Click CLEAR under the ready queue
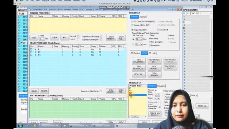 point(34,91)
